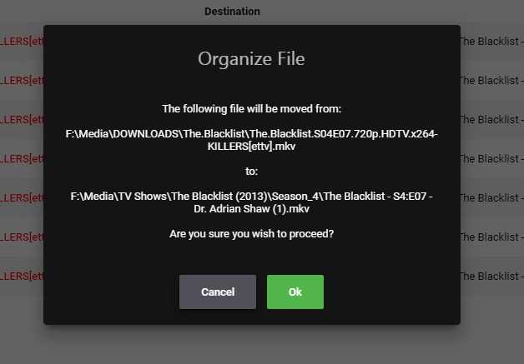The image size is (524, 364).
Task: Click first row's 'The Blacklist' destination text
Action: (x=491, y=42)
